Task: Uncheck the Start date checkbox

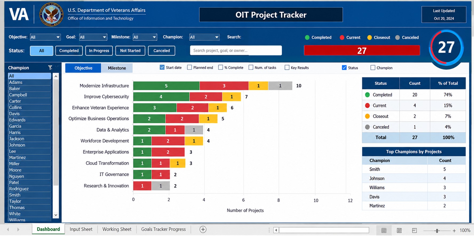Action: coord(162,67)
